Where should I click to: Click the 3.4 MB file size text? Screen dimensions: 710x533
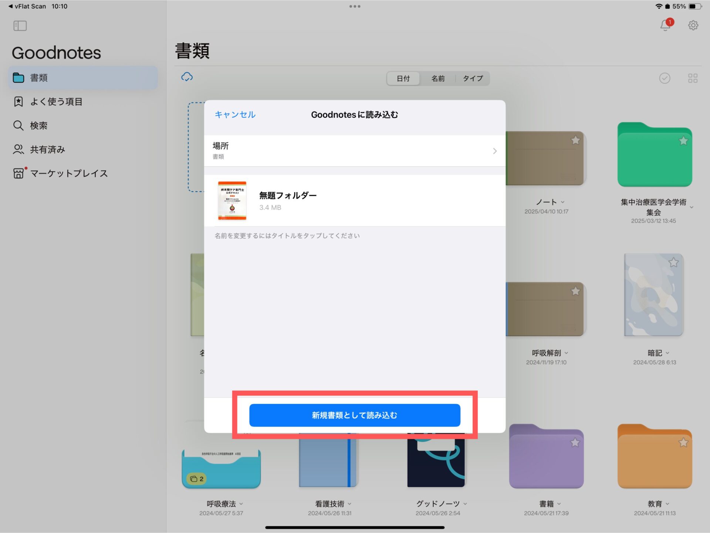tap(270, 208)
